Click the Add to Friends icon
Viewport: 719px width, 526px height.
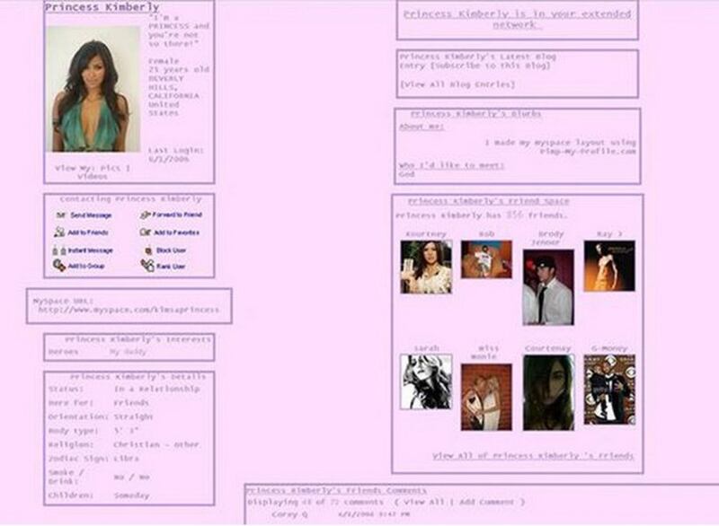coord(59,232)
